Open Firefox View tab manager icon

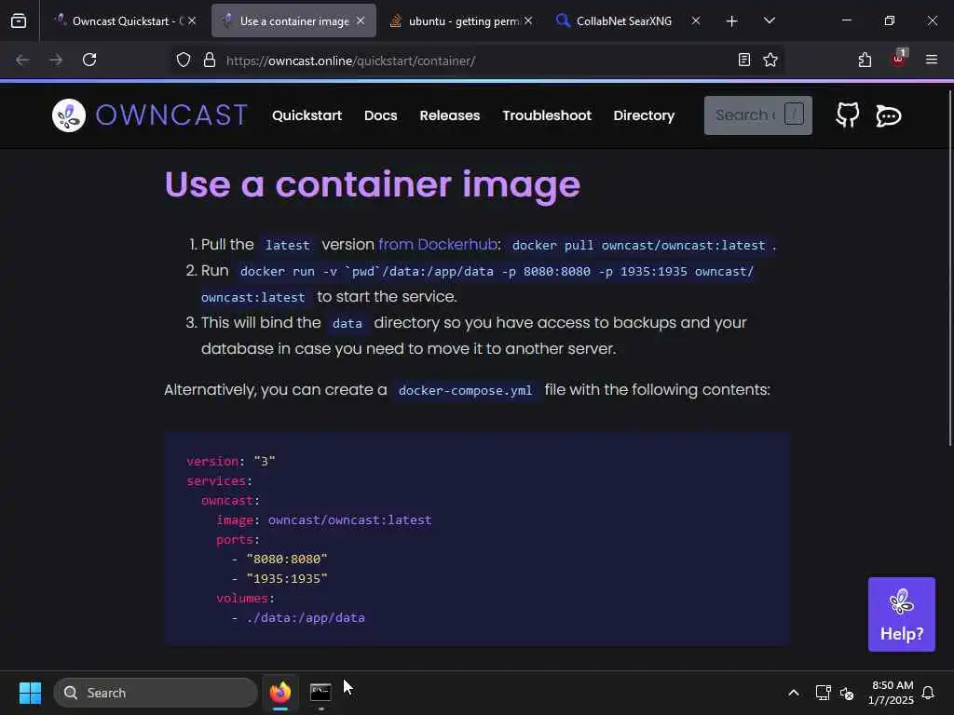19,20
